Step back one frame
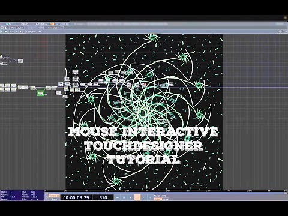The image size is (288, 216). point(143,197)
